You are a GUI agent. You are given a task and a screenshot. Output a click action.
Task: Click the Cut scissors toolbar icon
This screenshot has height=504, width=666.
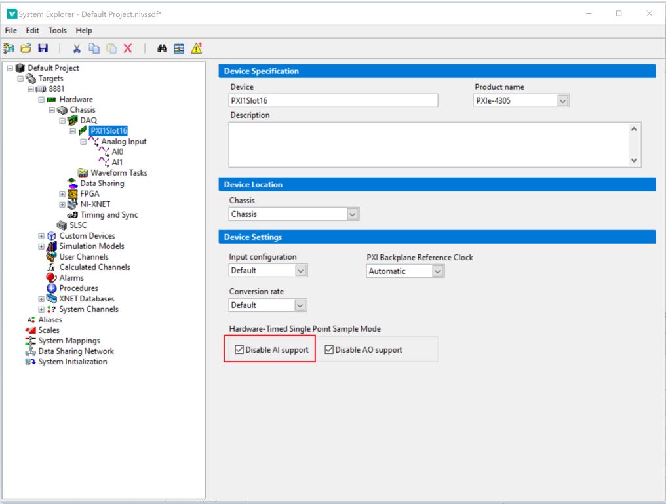[77, 48]
